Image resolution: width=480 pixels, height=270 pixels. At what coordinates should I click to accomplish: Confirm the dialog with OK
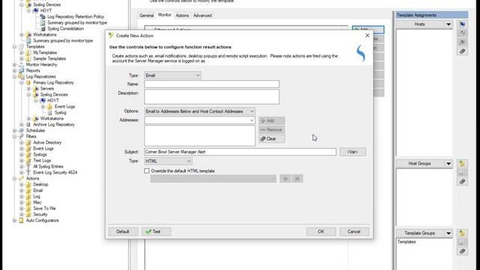tap(321, 232)
